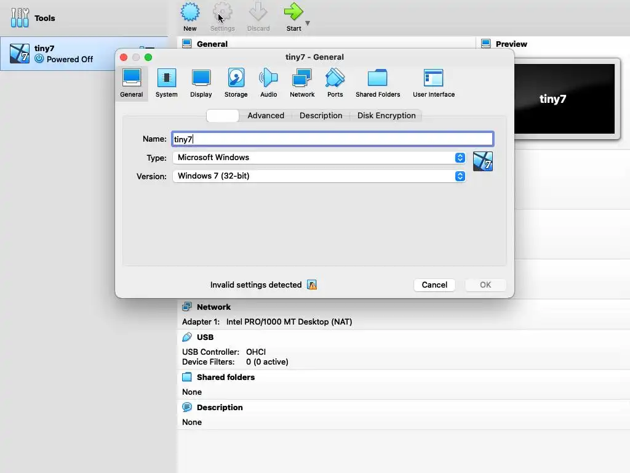Image resolution: width=630 pixels, height=473 pixels.
Task: Click the Network section icon in details
Action: [x=187, y=307]
